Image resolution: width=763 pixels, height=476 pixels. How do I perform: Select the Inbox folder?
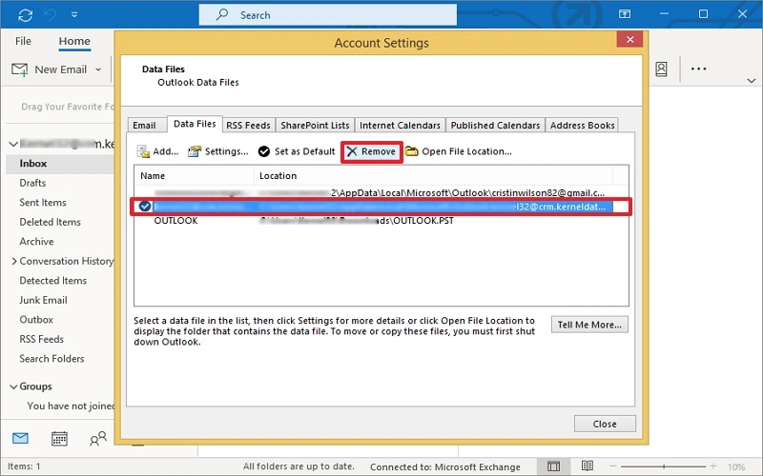point(60,164)
